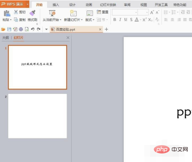Screen dimensions: 192x162
Task: Click the font color A button
Action: tap(137, 20)
